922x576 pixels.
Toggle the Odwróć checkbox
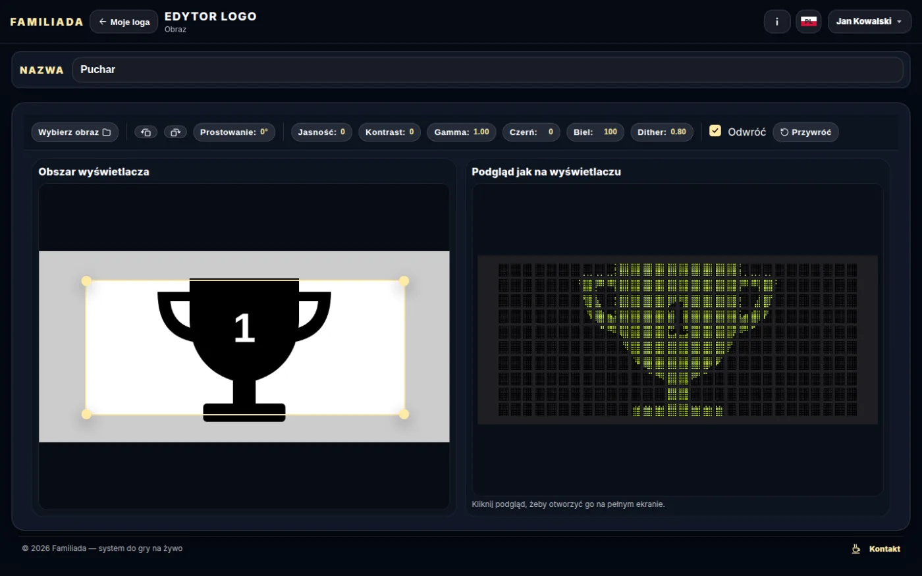click(x=715, y=131)
